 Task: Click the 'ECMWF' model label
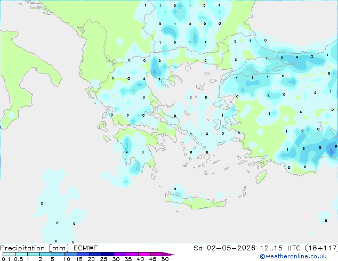[x=86, y=248]
